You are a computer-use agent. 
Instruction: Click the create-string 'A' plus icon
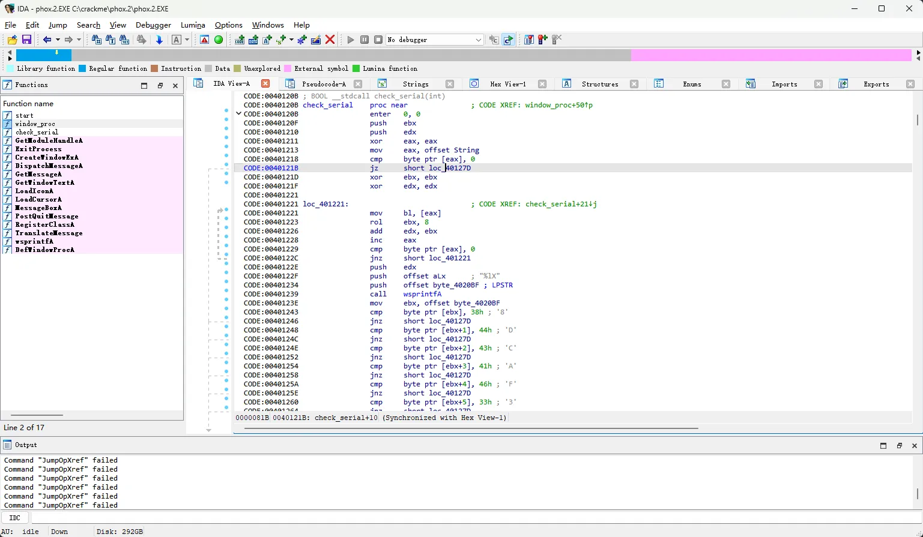[267, 40]
